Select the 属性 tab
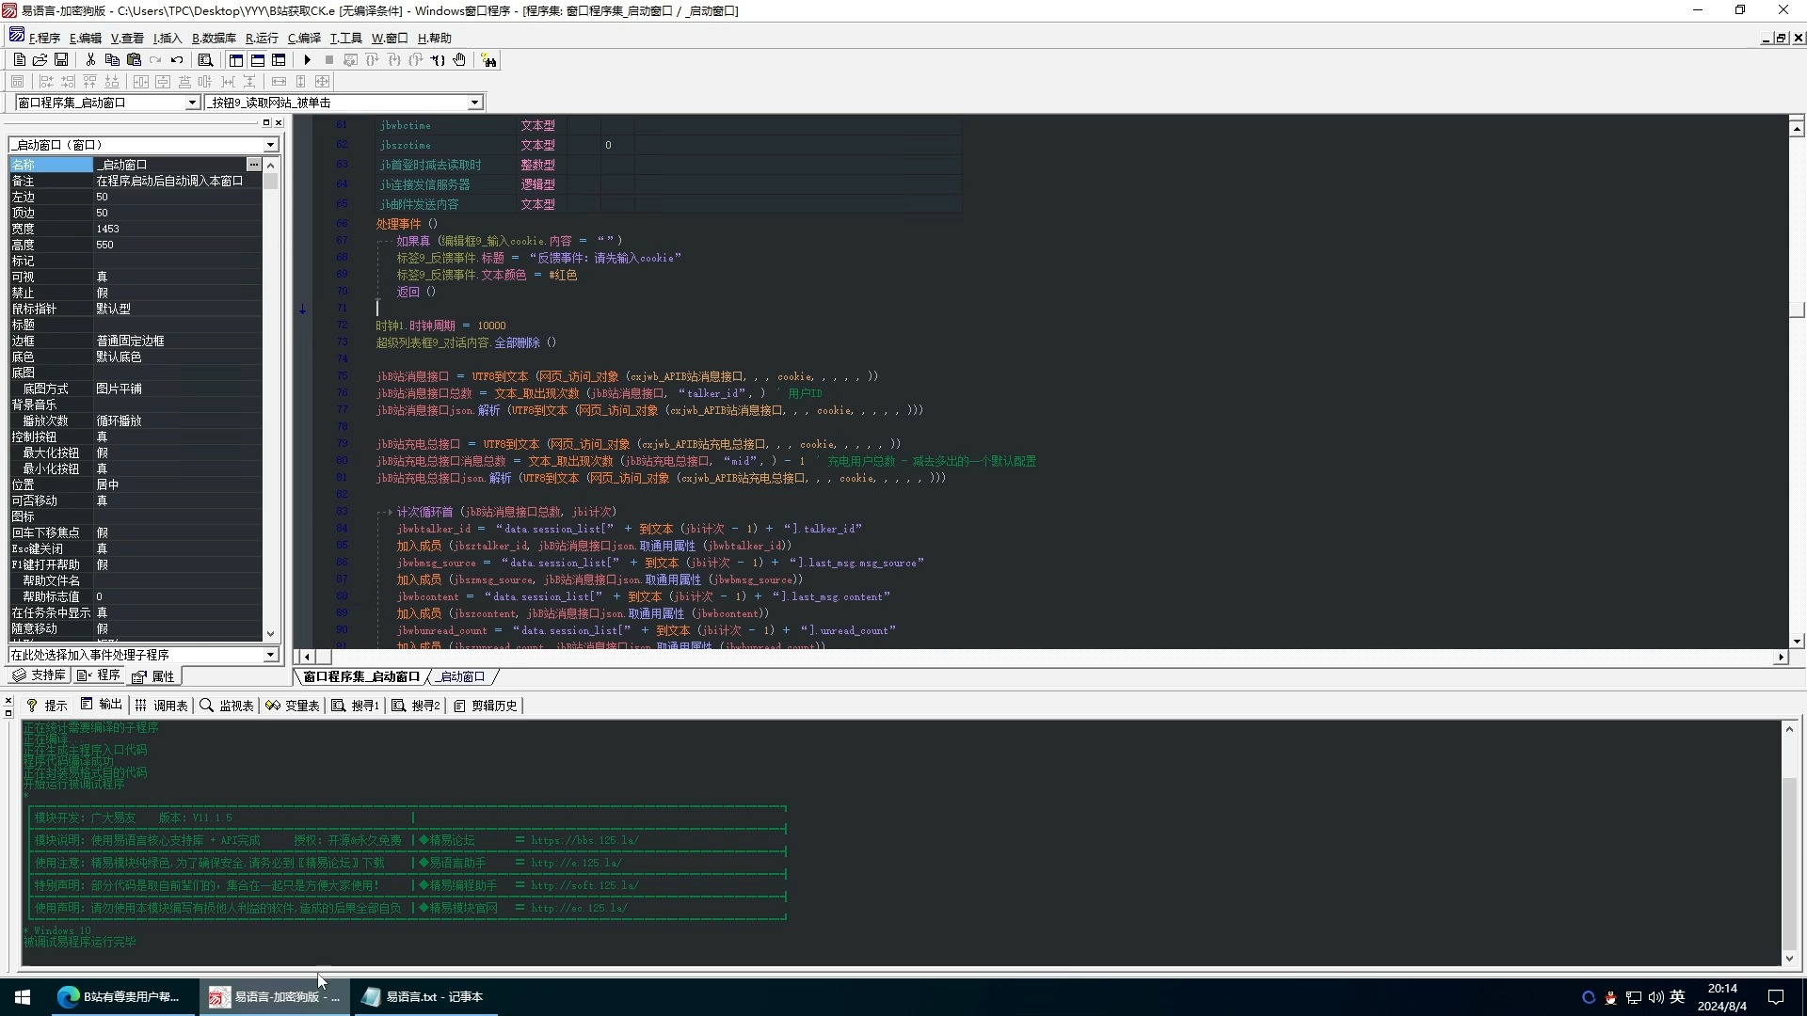Screen dimensions: 1807x1016 pyautogui.click(x=153, y=676)
